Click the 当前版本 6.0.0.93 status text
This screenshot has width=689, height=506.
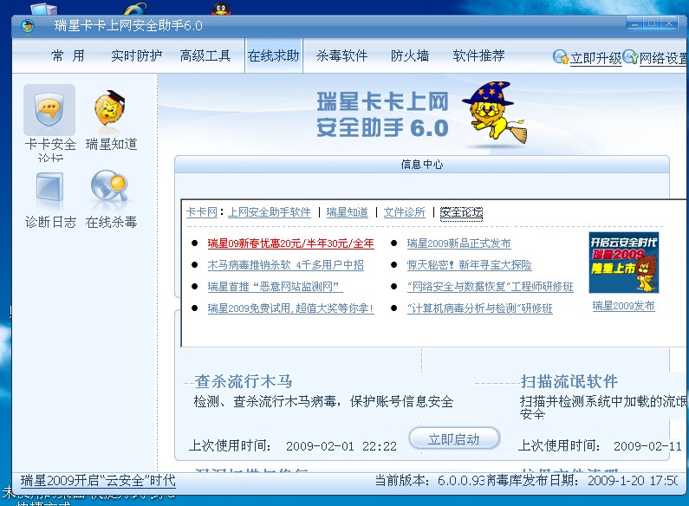click(429, 481)
